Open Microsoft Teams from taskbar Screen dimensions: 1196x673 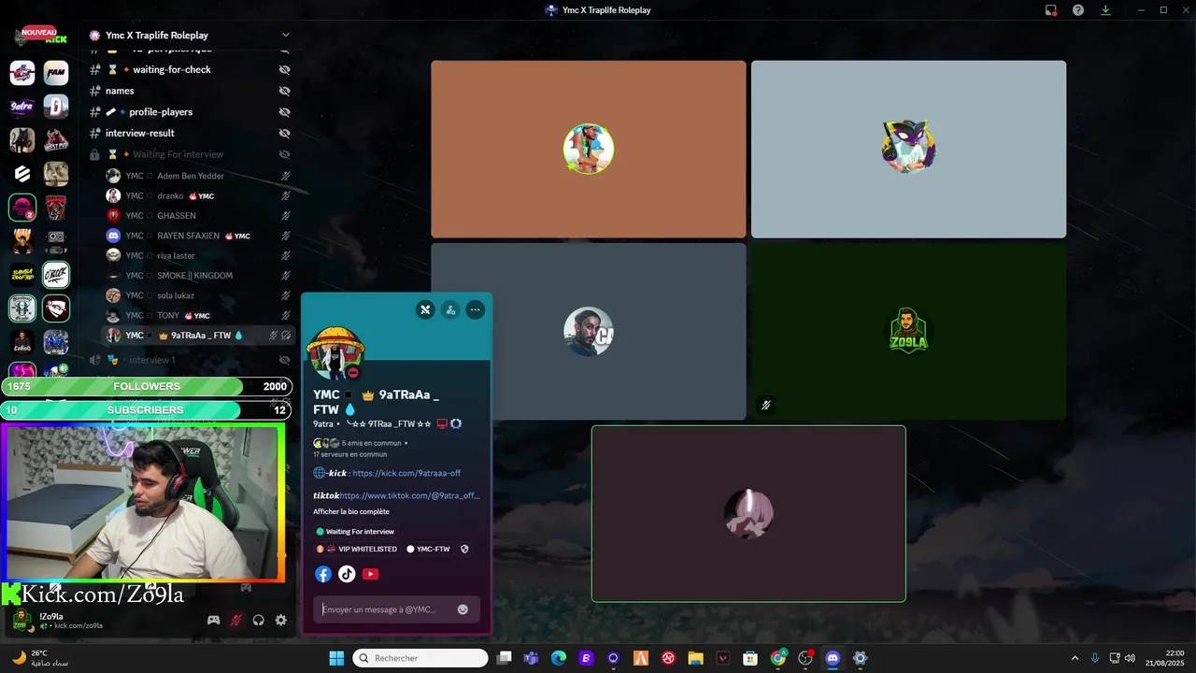[x=531, y=658]
